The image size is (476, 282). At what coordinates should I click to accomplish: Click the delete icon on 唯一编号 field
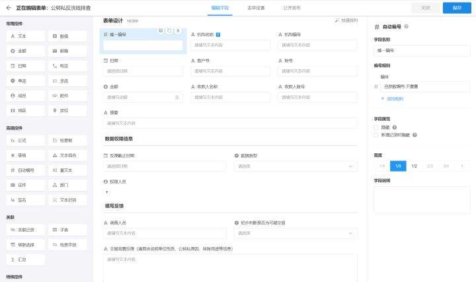[178, 30]
